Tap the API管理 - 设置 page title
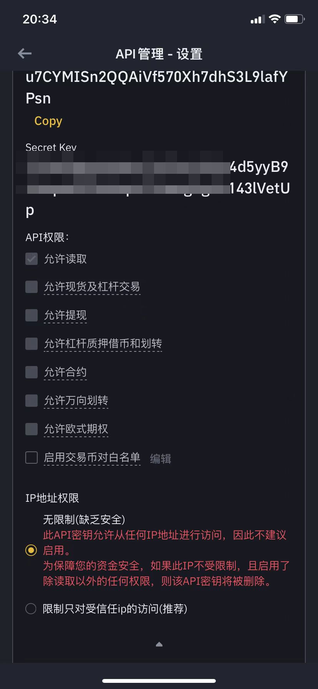Viewport: 318px width, 689px height. pyautogui.click(x=159, y=54)
